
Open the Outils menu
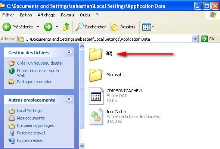click(85, 15)
